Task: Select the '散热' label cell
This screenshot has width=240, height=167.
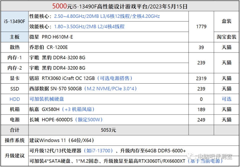Action: [14, 47]
